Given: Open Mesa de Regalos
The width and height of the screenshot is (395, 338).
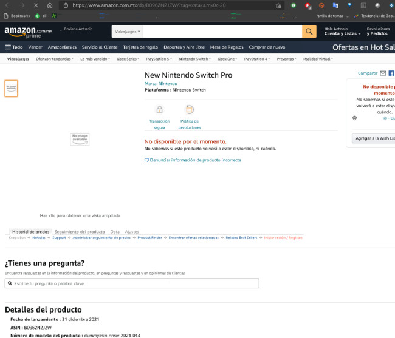Looking at the screenshot, I should tap(227, 47).
